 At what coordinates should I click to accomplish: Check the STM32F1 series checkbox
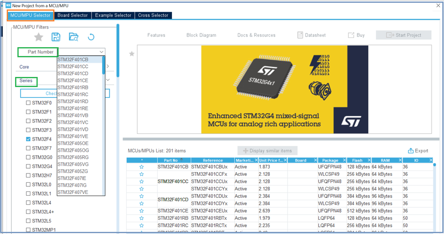(x=28, y=112)
